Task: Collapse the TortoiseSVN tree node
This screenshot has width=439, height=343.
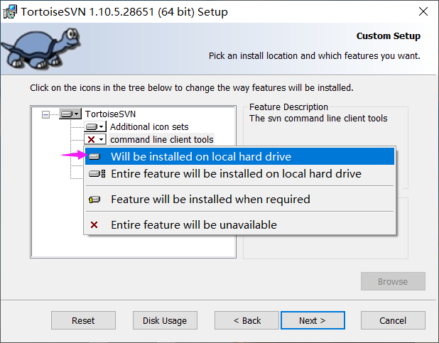Action: (45, 114)
